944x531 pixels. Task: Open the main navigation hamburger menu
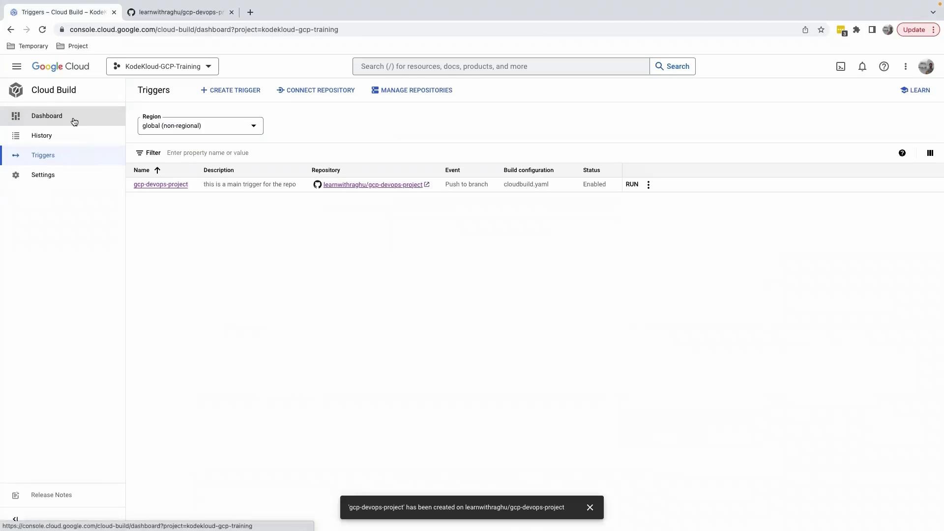pos(17,66)
